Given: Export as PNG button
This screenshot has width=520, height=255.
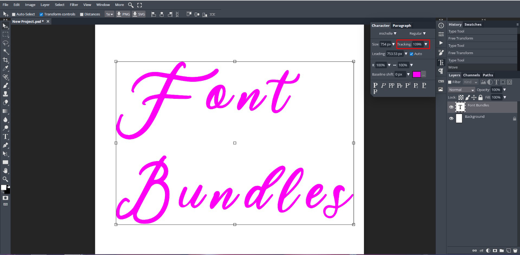Looking at the screenshot, I should tap(123, 14).
